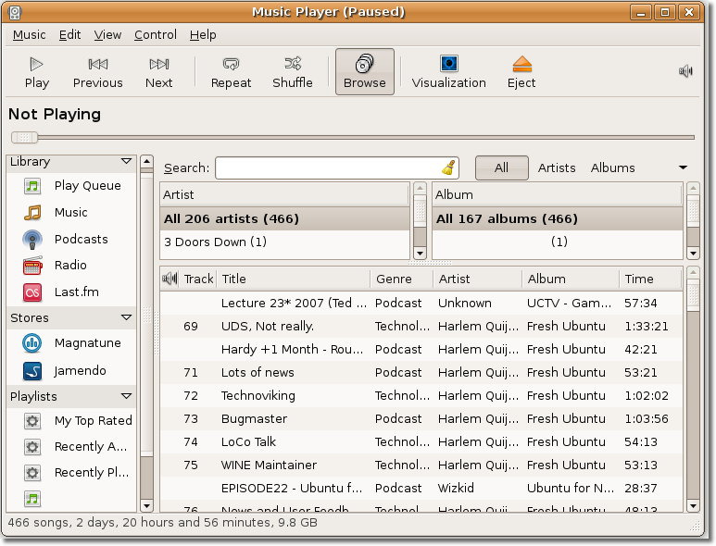Image resolution: width=716 pixels, height=546 pixels.
Task: Select the All search filter
Action: [502, 168]
